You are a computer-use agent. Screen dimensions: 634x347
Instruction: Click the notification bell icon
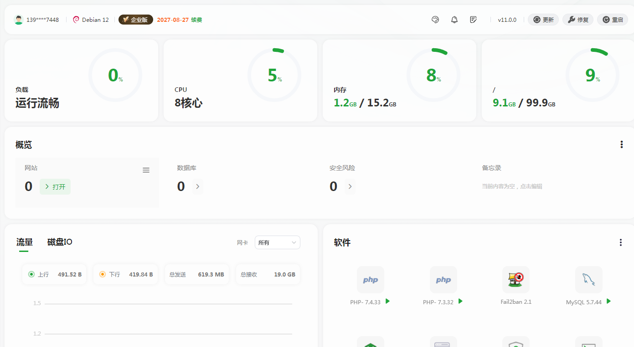(454, 20)
